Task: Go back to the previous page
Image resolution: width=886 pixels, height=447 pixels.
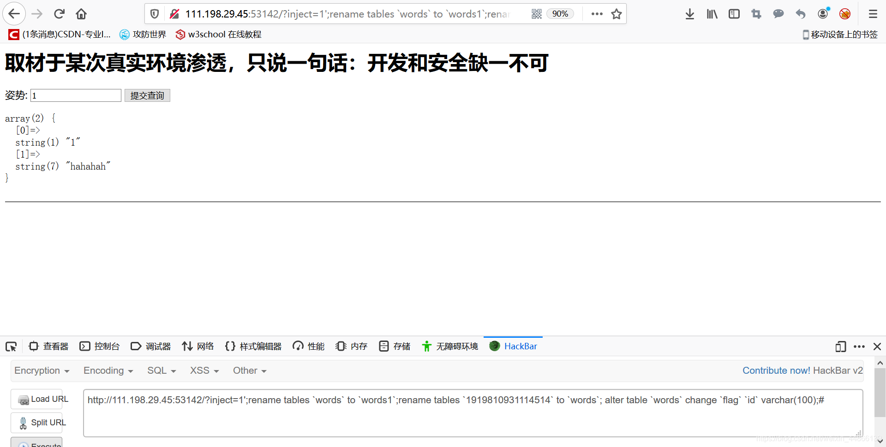Action: click(x=14, y=14)
